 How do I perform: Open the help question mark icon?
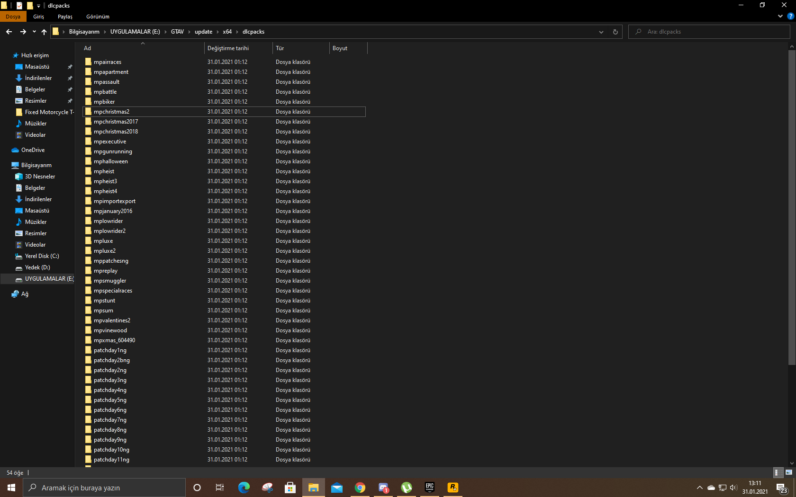click(x=790, y=16)
